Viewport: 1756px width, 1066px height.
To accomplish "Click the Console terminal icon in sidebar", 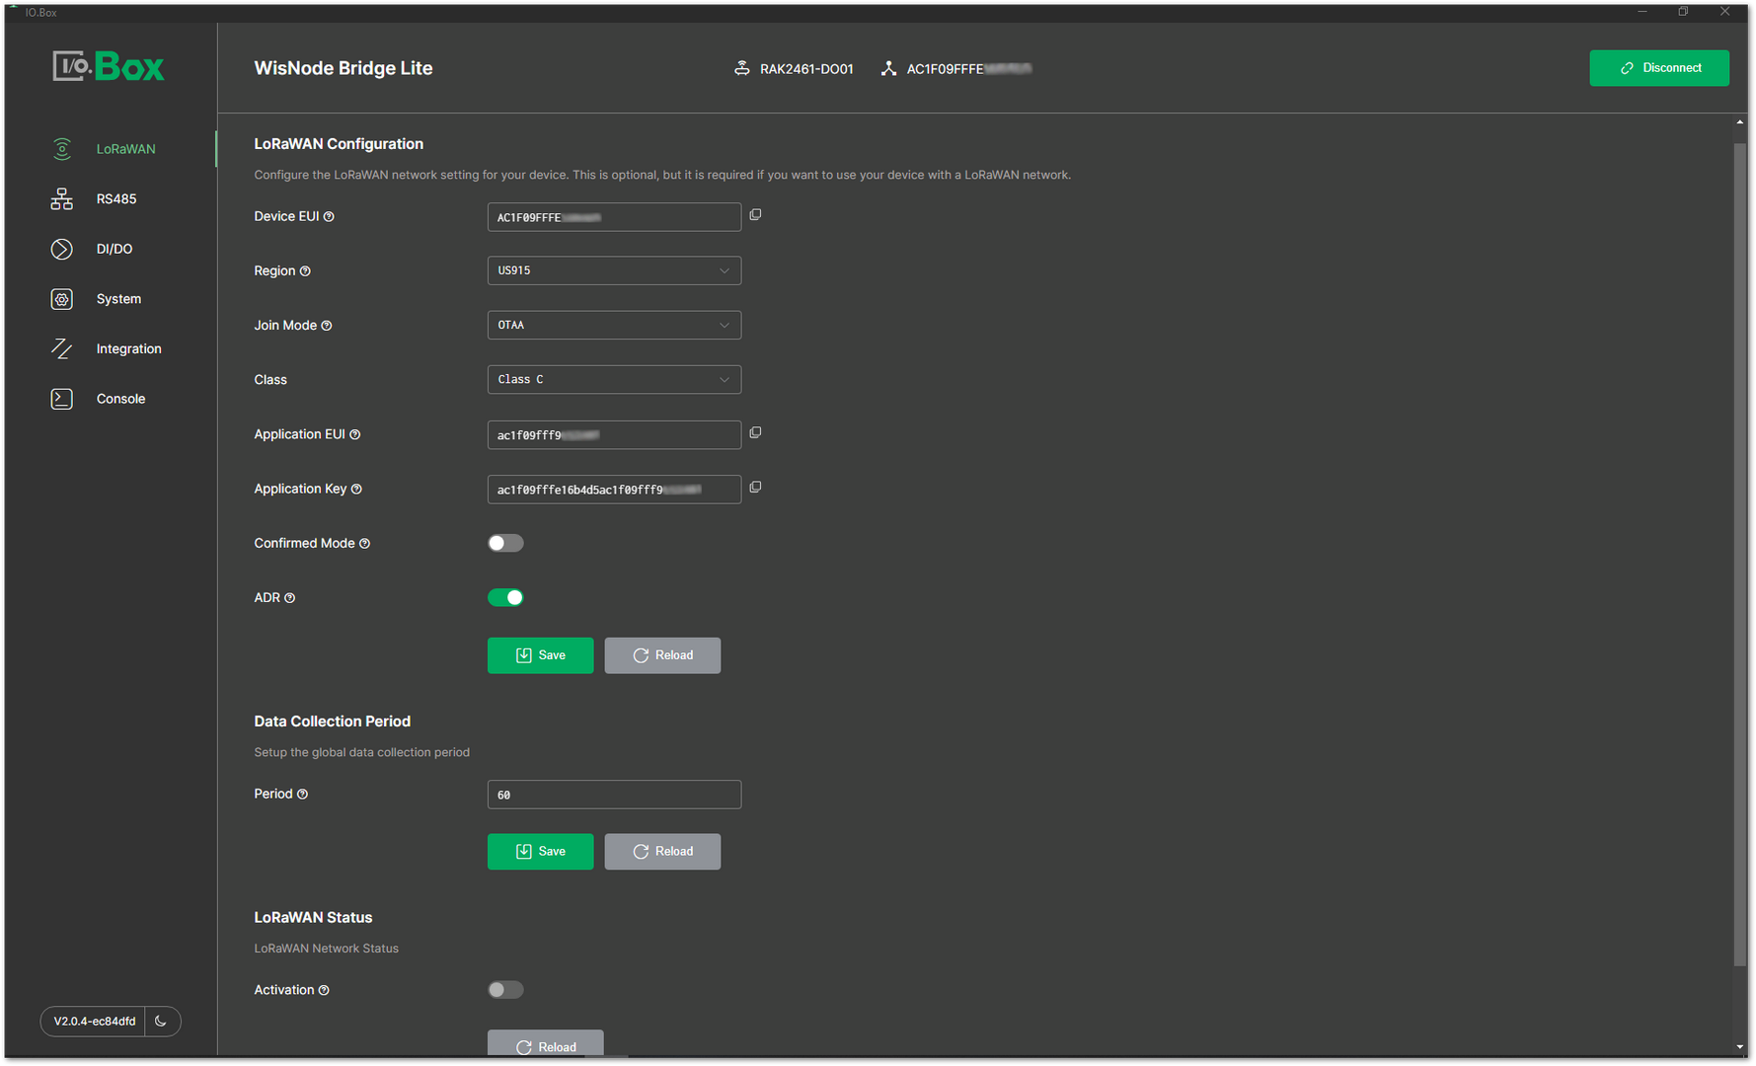I will click(x=61, y=399).
